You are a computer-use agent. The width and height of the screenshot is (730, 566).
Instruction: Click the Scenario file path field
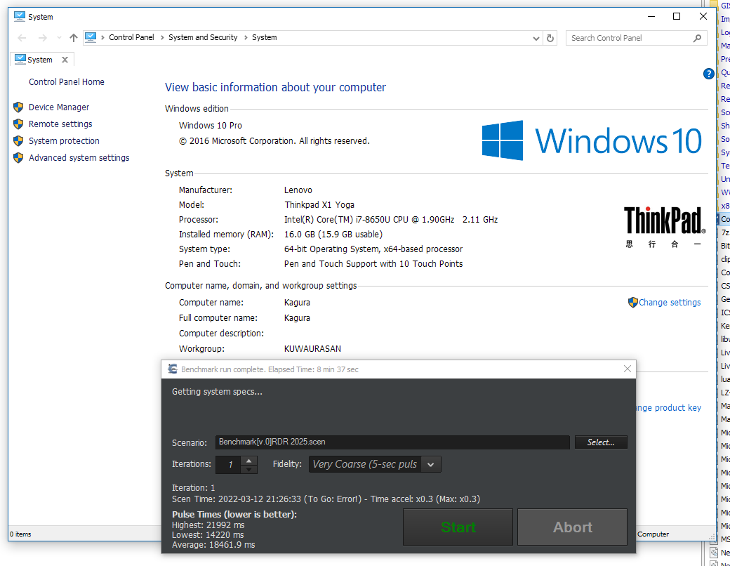tap(392, 442)
